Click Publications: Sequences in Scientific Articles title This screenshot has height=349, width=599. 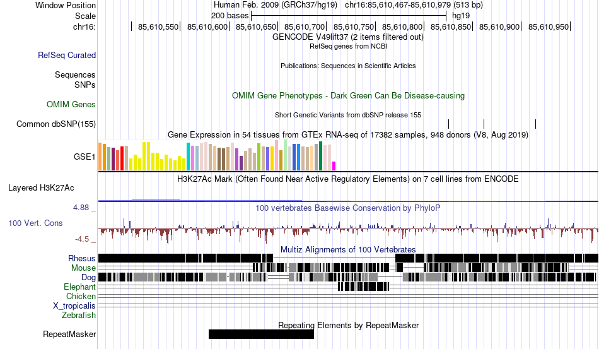pyautogui.click(x=348, y=66)
